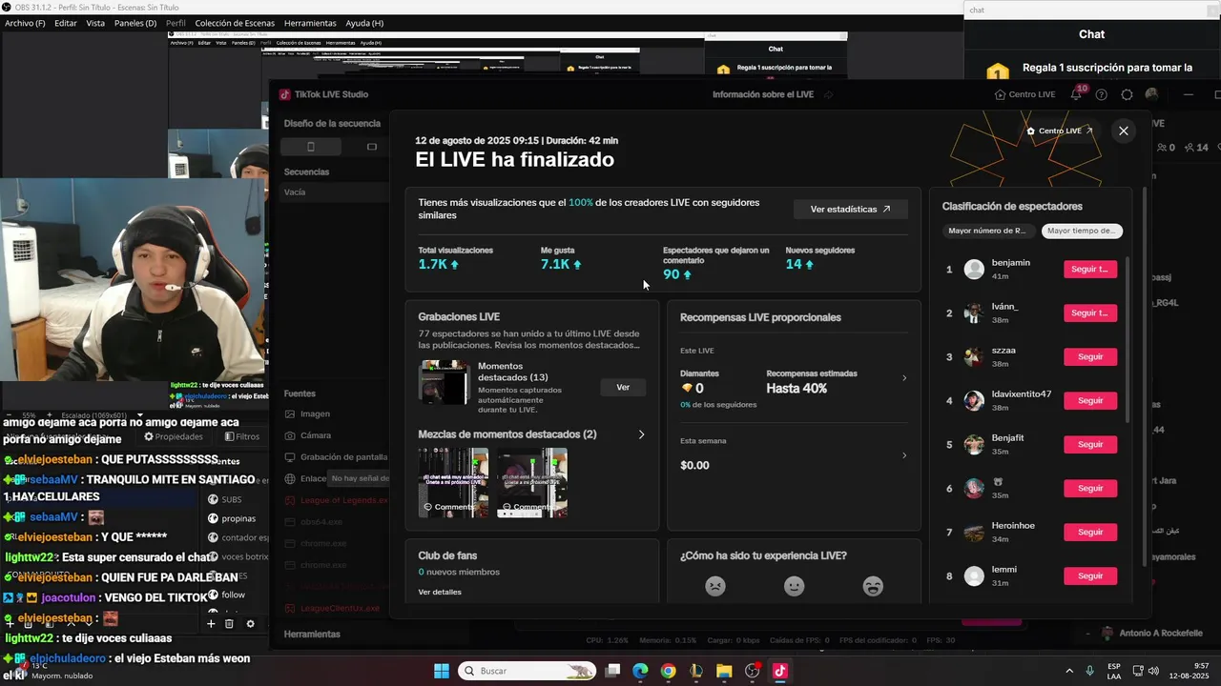The height and width of the screenshot is (686, 1221).
Task: Click Ver for Momentos destacados
Action: [623, 388]
